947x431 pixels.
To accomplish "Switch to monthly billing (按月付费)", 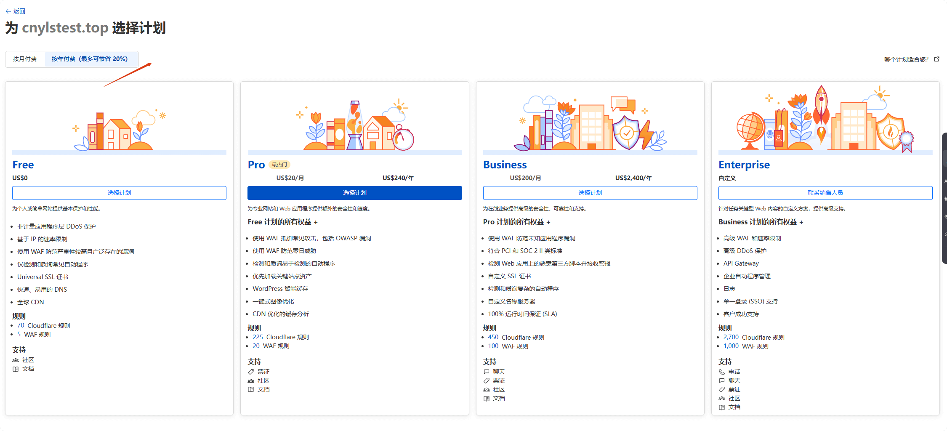I will (25, 59).
